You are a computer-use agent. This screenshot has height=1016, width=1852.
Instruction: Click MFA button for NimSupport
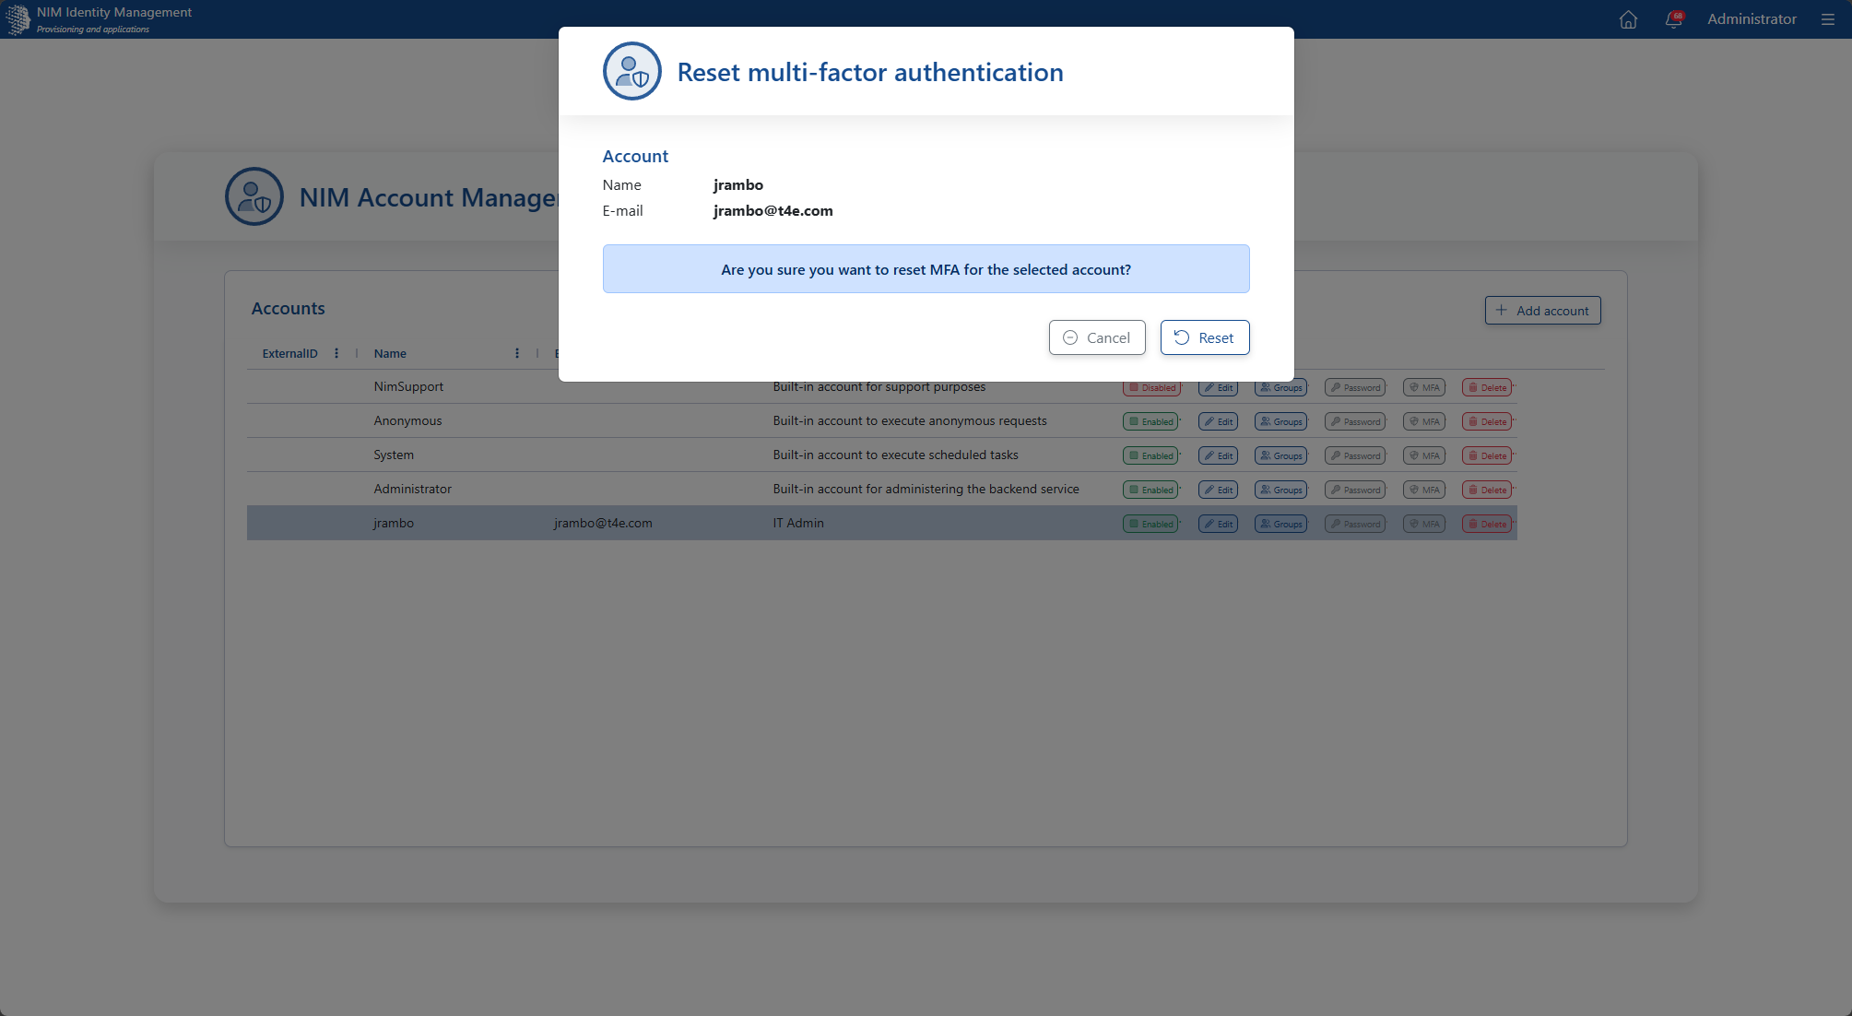(1424, 387)
